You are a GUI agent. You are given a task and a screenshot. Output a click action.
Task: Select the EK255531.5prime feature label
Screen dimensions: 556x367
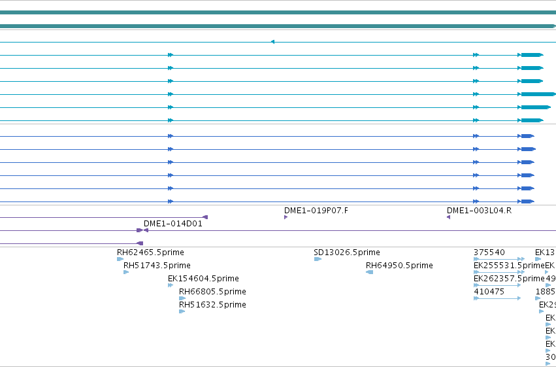pyautogui.click(x=509, y=266)
